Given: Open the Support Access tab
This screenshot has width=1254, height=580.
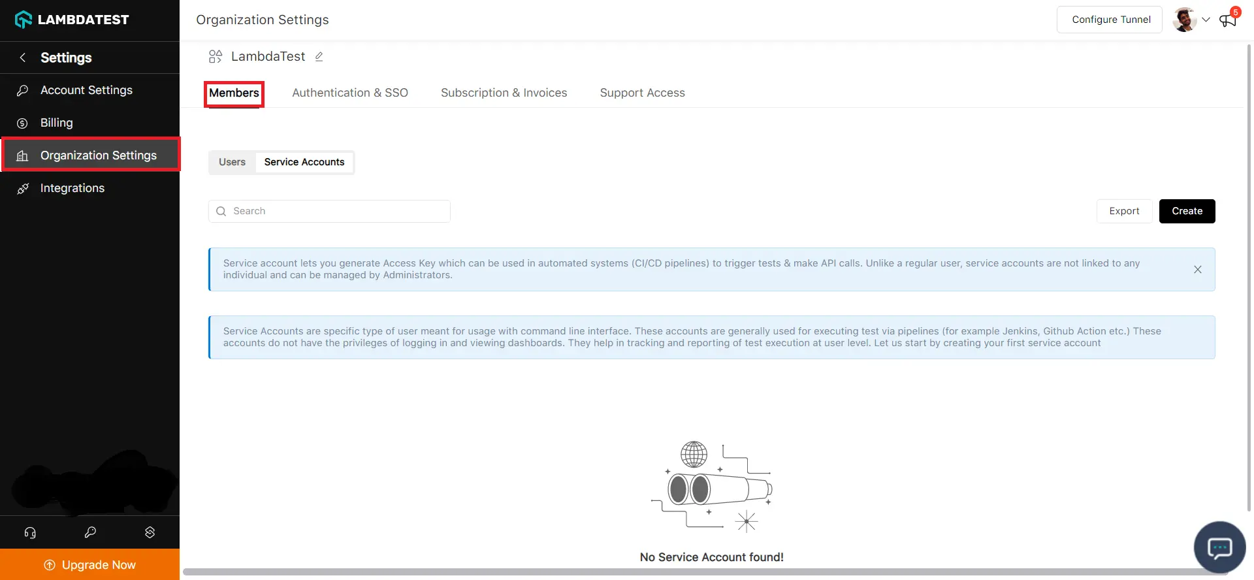Looking at the screenshot, I should [642, 93].
